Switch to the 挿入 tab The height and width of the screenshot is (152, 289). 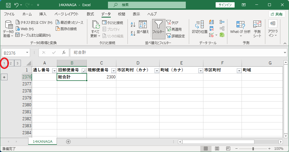tap(43, 14)
